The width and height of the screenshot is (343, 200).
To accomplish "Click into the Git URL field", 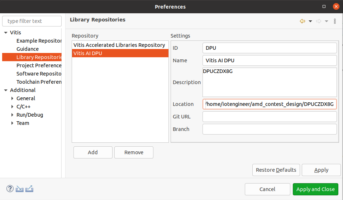I will point(269,117).
